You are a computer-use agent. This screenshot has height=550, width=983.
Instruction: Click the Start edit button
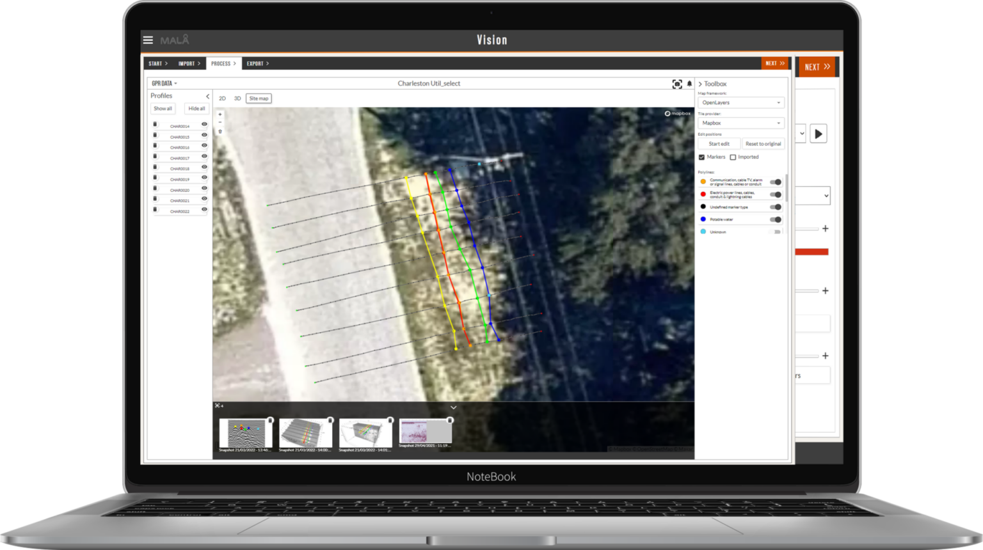(x=719, y=143)
